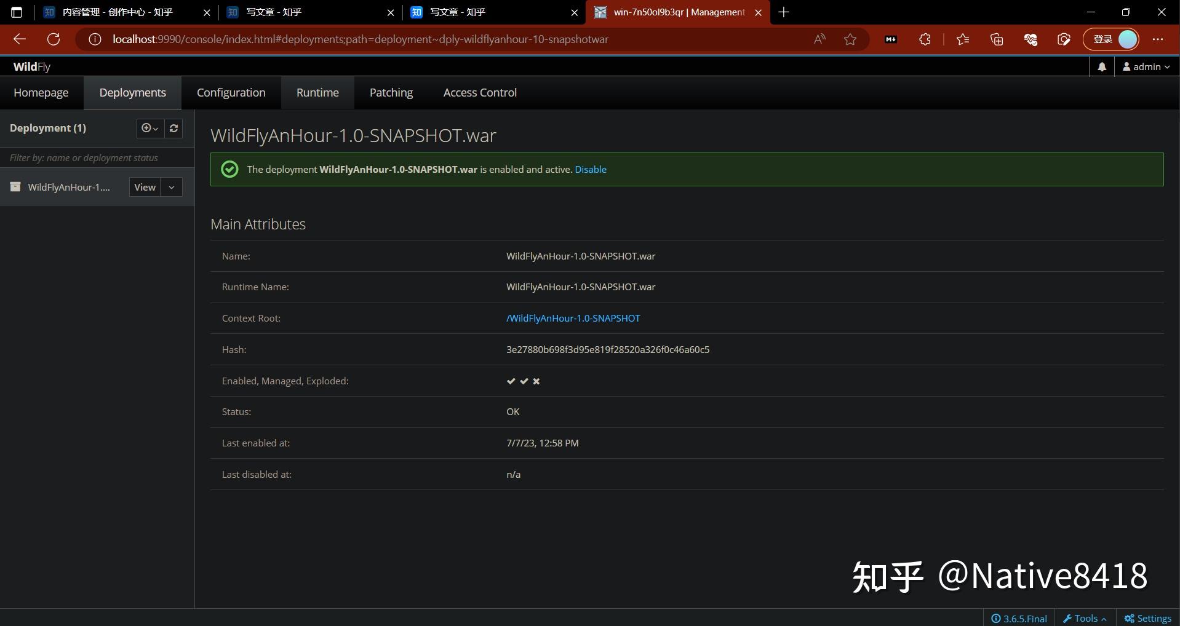This screenshot has height=626, width=1180.
Task: Click the WildFly logo in the header
Action: [32, 66]
